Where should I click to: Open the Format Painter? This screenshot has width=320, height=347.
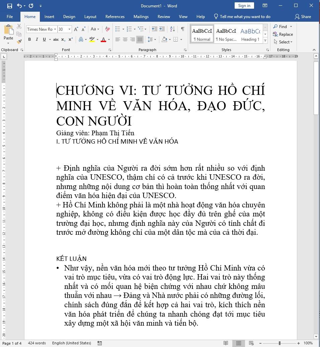pyautogui.click(x=19, y=41)
